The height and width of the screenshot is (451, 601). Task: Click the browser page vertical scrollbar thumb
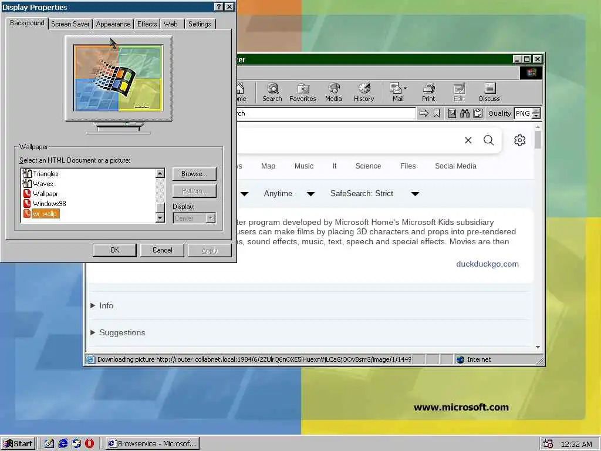click(x=538, y=140)
